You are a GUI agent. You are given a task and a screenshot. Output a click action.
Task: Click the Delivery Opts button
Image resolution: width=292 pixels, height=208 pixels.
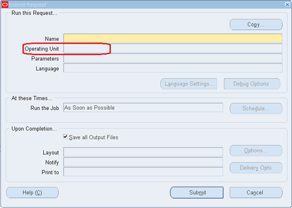pos(255,168)
